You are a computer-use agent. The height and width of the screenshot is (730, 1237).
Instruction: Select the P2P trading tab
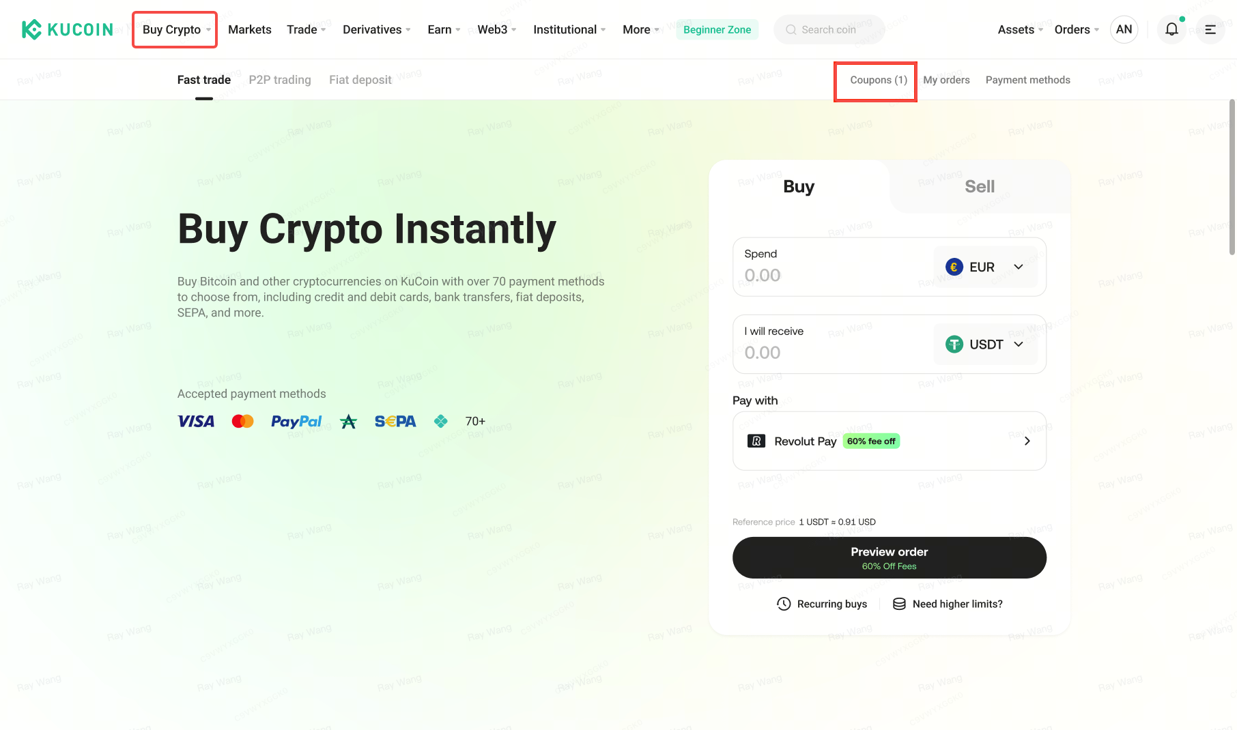(x=280, y=80)
